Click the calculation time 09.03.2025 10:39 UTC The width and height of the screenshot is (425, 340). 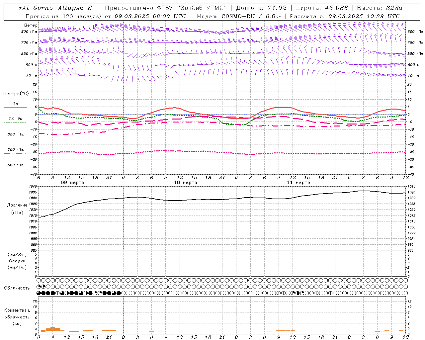pyautogui.click(x=364, y=16)
